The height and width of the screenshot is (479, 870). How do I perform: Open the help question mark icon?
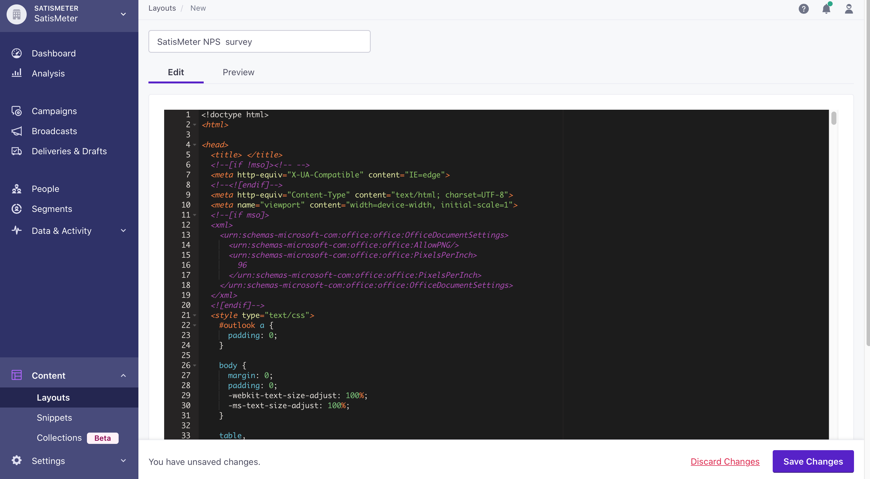[x=803, y=8]
